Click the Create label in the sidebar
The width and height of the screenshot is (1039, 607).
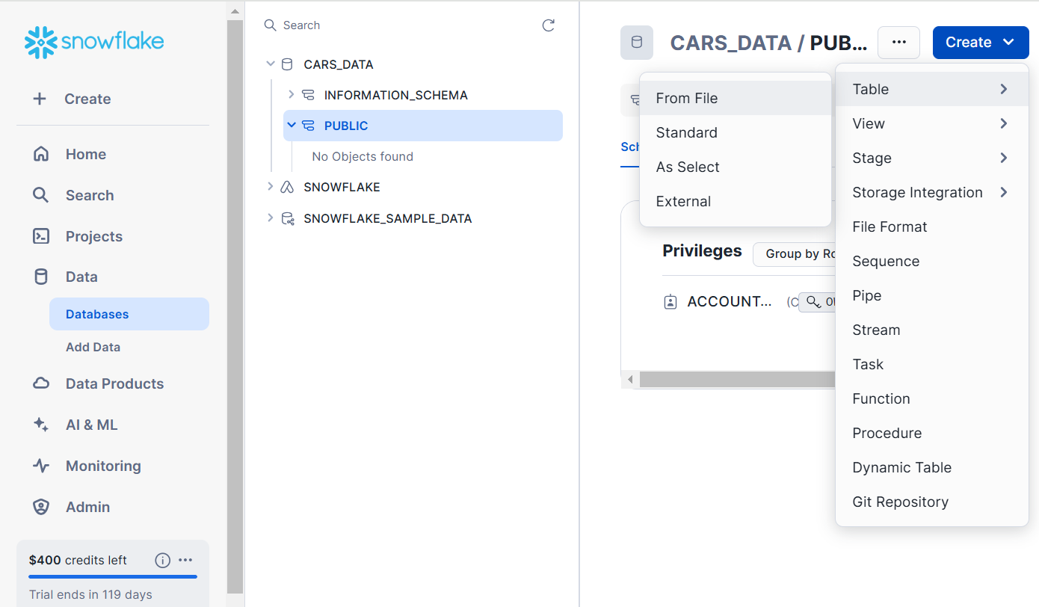coord(87,99)
